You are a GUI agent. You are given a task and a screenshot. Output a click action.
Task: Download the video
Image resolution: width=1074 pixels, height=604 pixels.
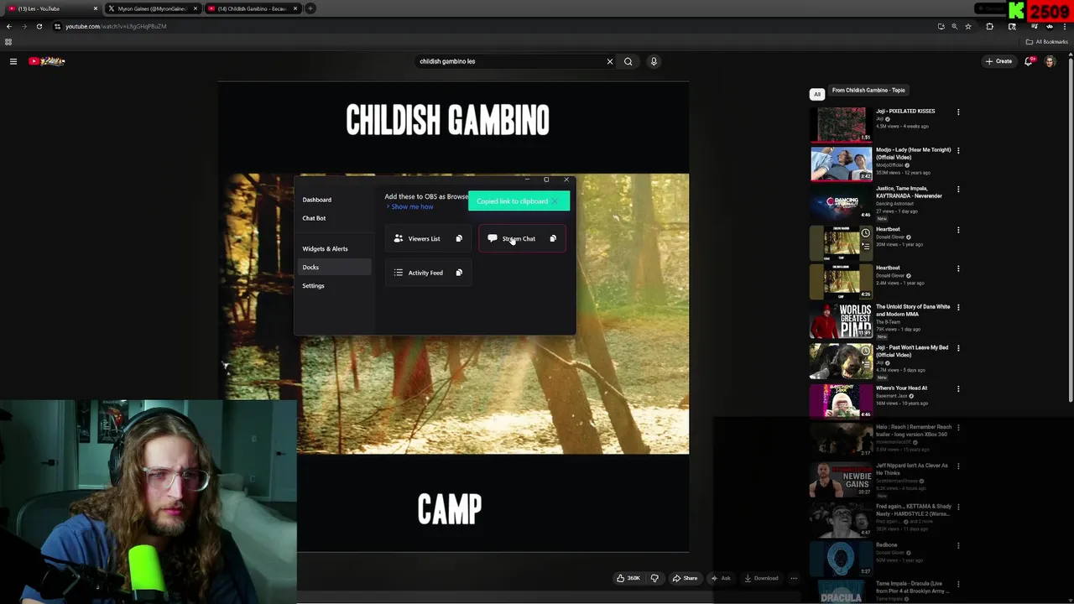coord(761,578)
